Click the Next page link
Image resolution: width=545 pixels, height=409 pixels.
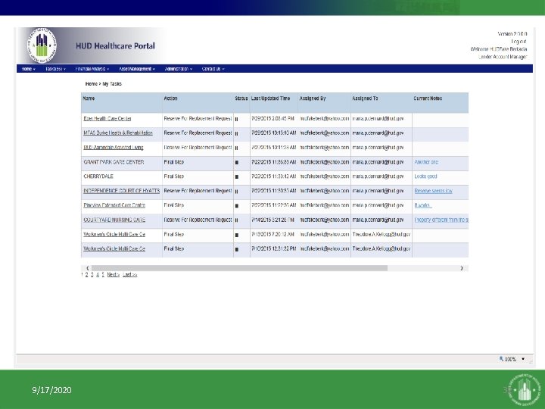click(x=114, y=275)
